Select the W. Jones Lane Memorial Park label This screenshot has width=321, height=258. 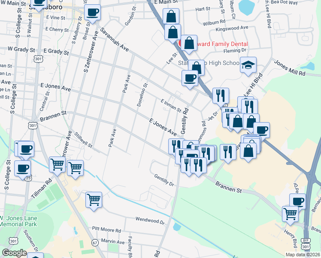tap(18, 221)
